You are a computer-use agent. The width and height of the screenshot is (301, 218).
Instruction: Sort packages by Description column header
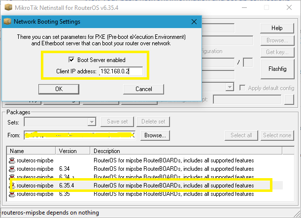coord(186,151)
